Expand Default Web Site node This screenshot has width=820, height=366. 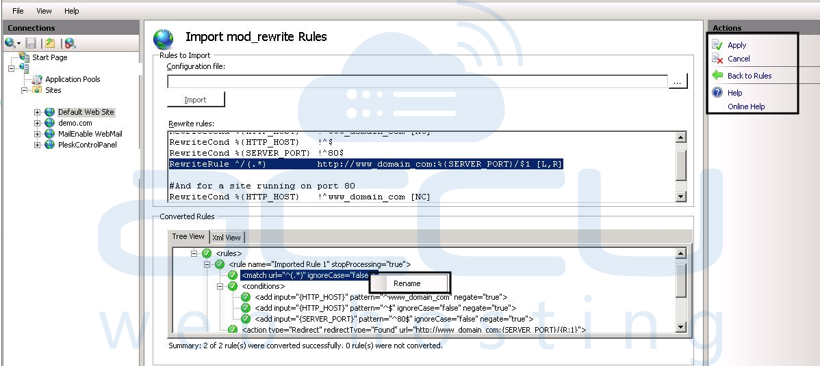[x=37, y=112]
